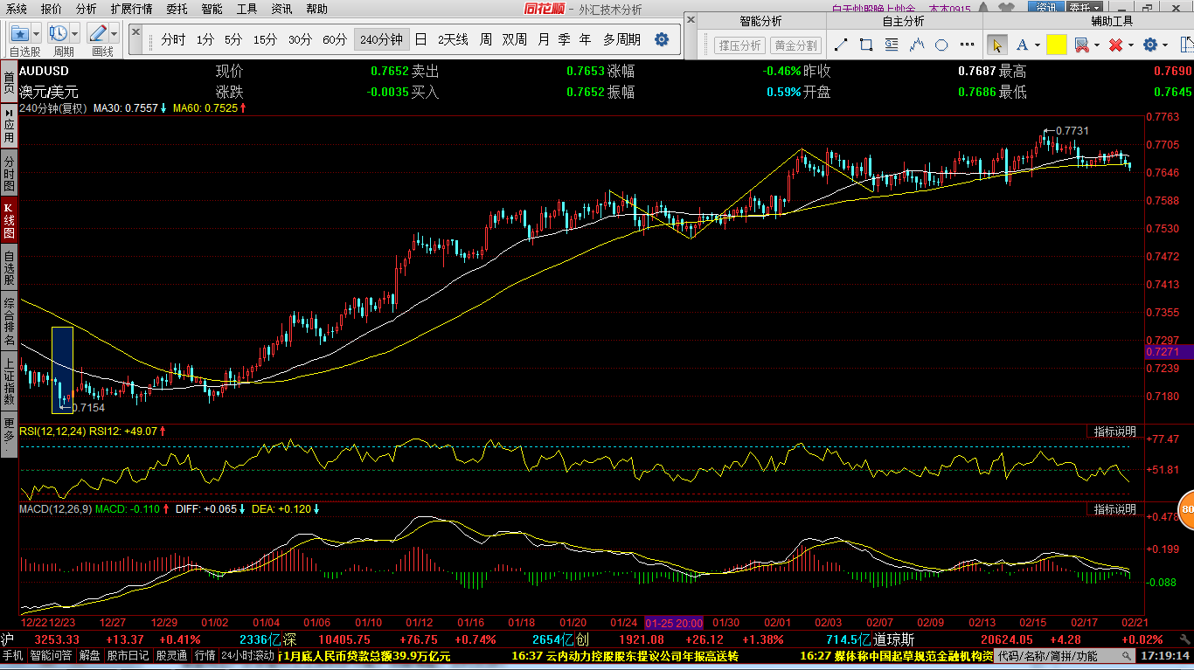This screenshot has height=670, width=1194.
Task: Select the 30分 period
Action: (x=300, y=40)
